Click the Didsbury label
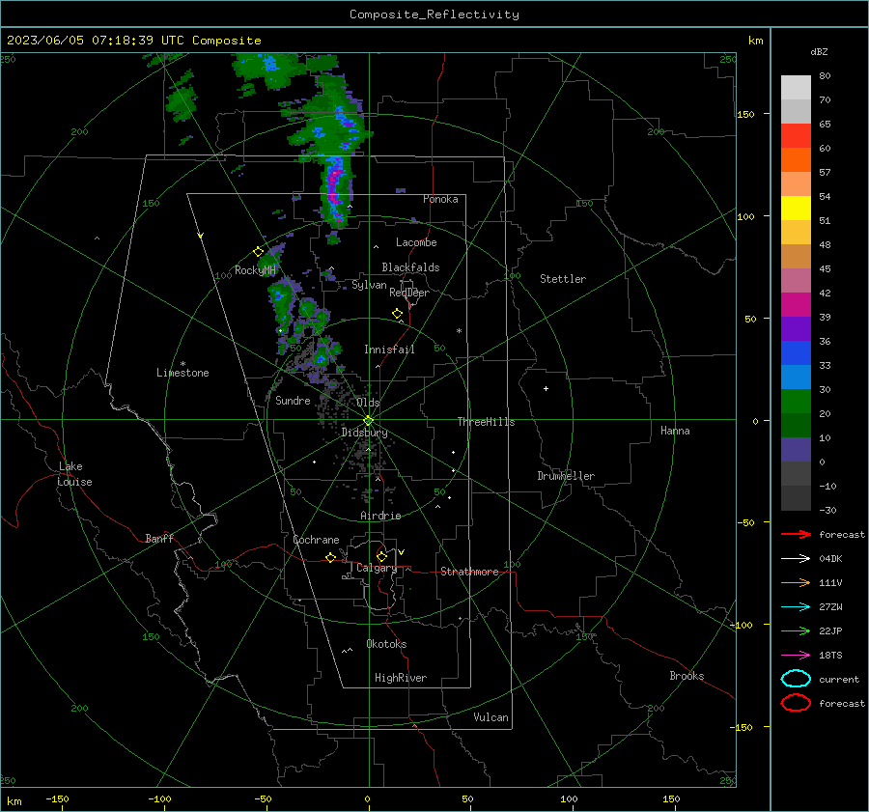Image resolution: width=869 pixels, height=812 pixels. point(364,433)
